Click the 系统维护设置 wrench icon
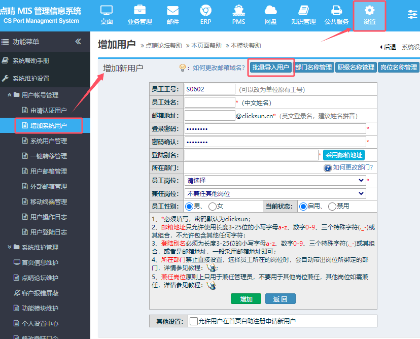 [5, 78]
